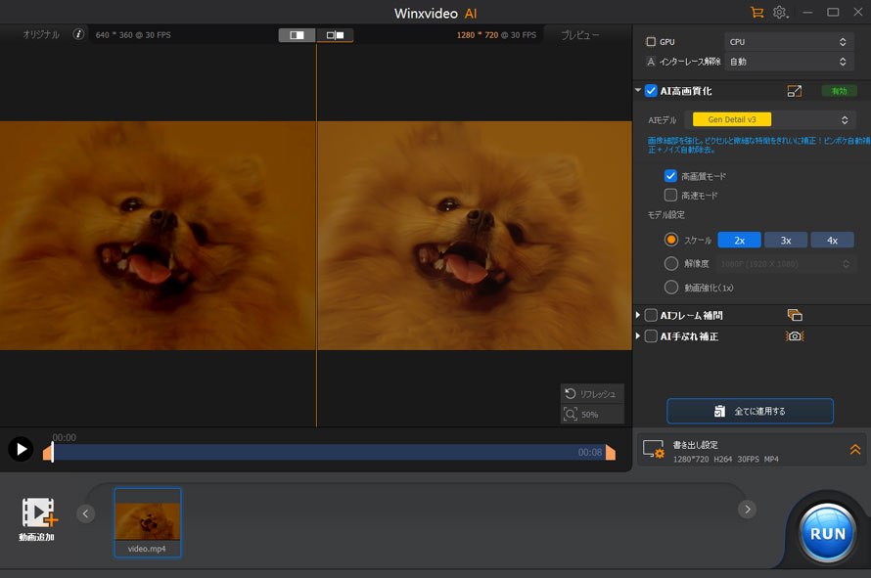
Task: Switch to side-by-side comparison view mode
Action: [335, 35]
